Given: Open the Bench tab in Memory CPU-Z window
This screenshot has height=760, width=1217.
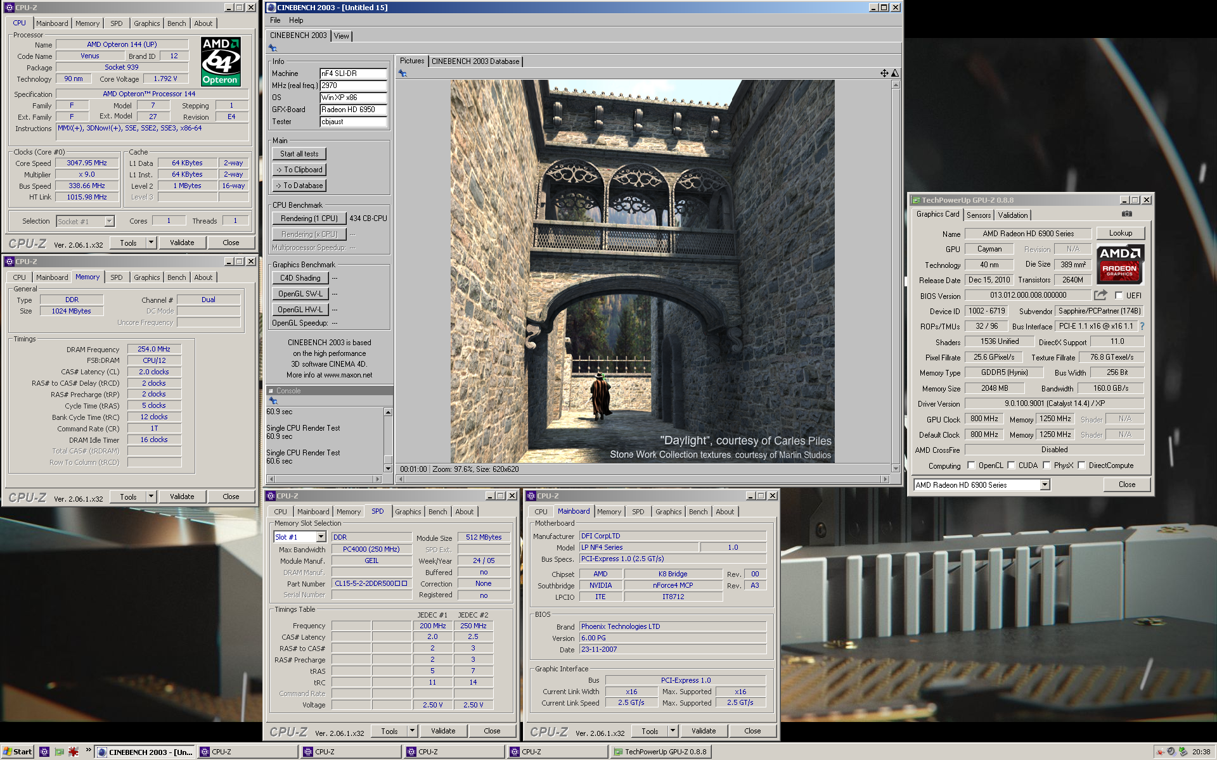Looking at the screenshot, I should coord(177,277).
